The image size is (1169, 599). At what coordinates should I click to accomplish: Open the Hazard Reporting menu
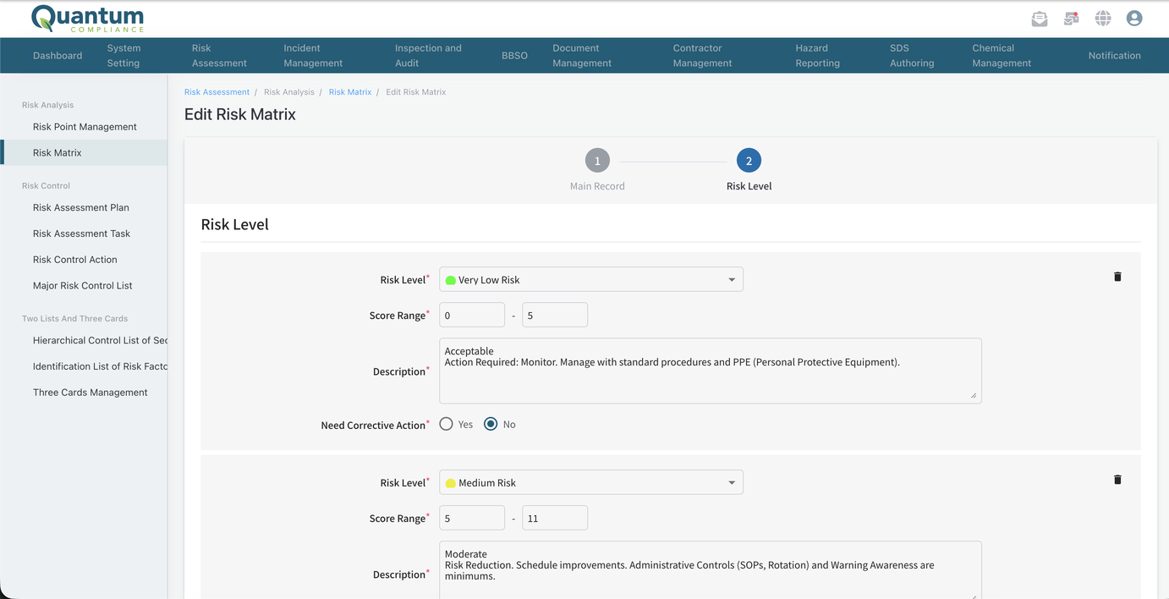pos(817,56)
